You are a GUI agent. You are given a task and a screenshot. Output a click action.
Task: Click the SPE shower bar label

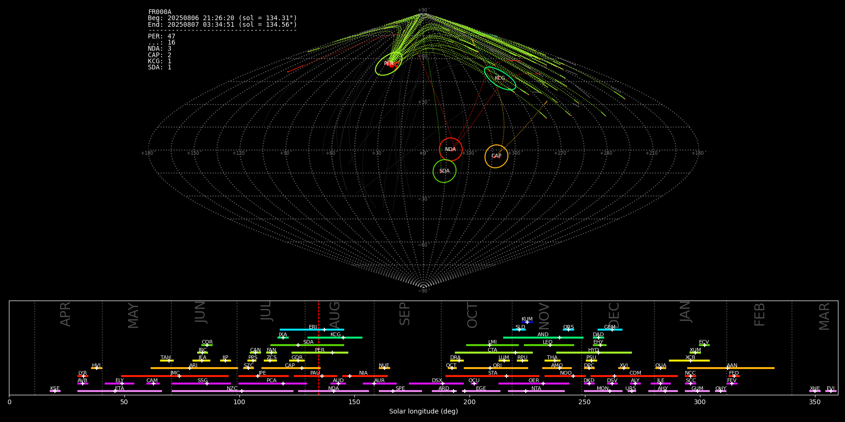(x=400, y=388)
